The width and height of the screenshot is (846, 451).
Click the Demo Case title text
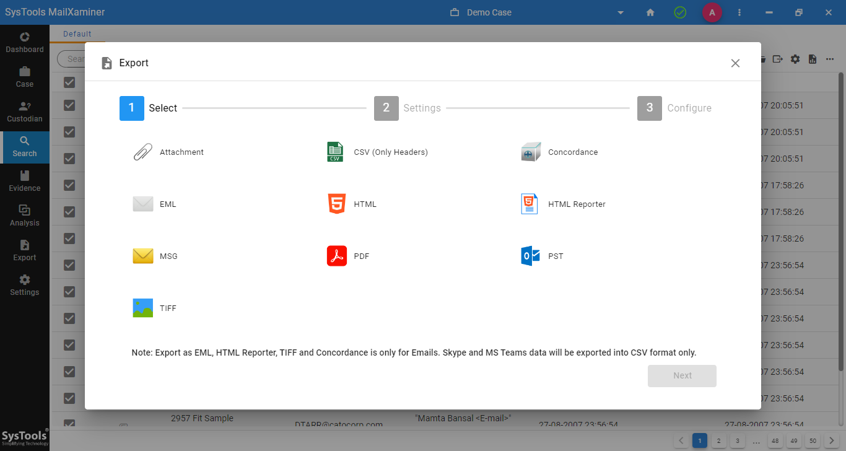pyautogui.click(x=489, y=12)
